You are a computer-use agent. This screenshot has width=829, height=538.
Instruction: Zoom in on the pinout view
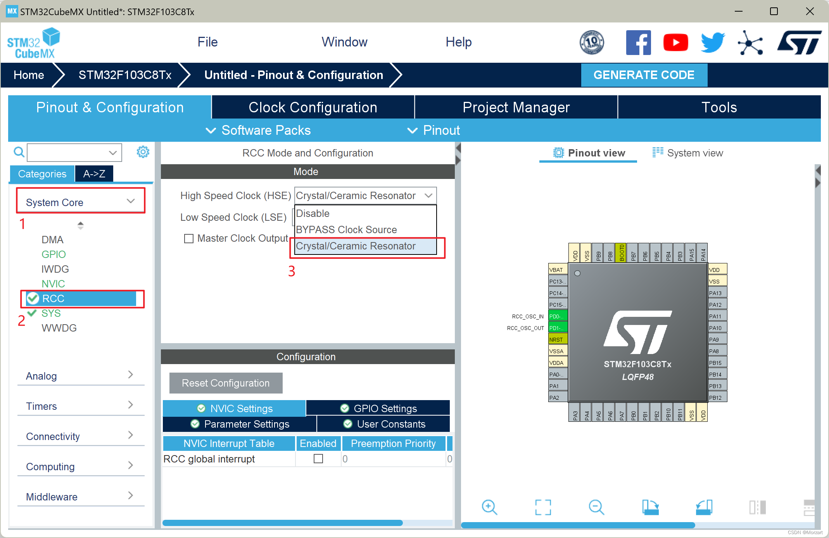(x=489, y=507)
